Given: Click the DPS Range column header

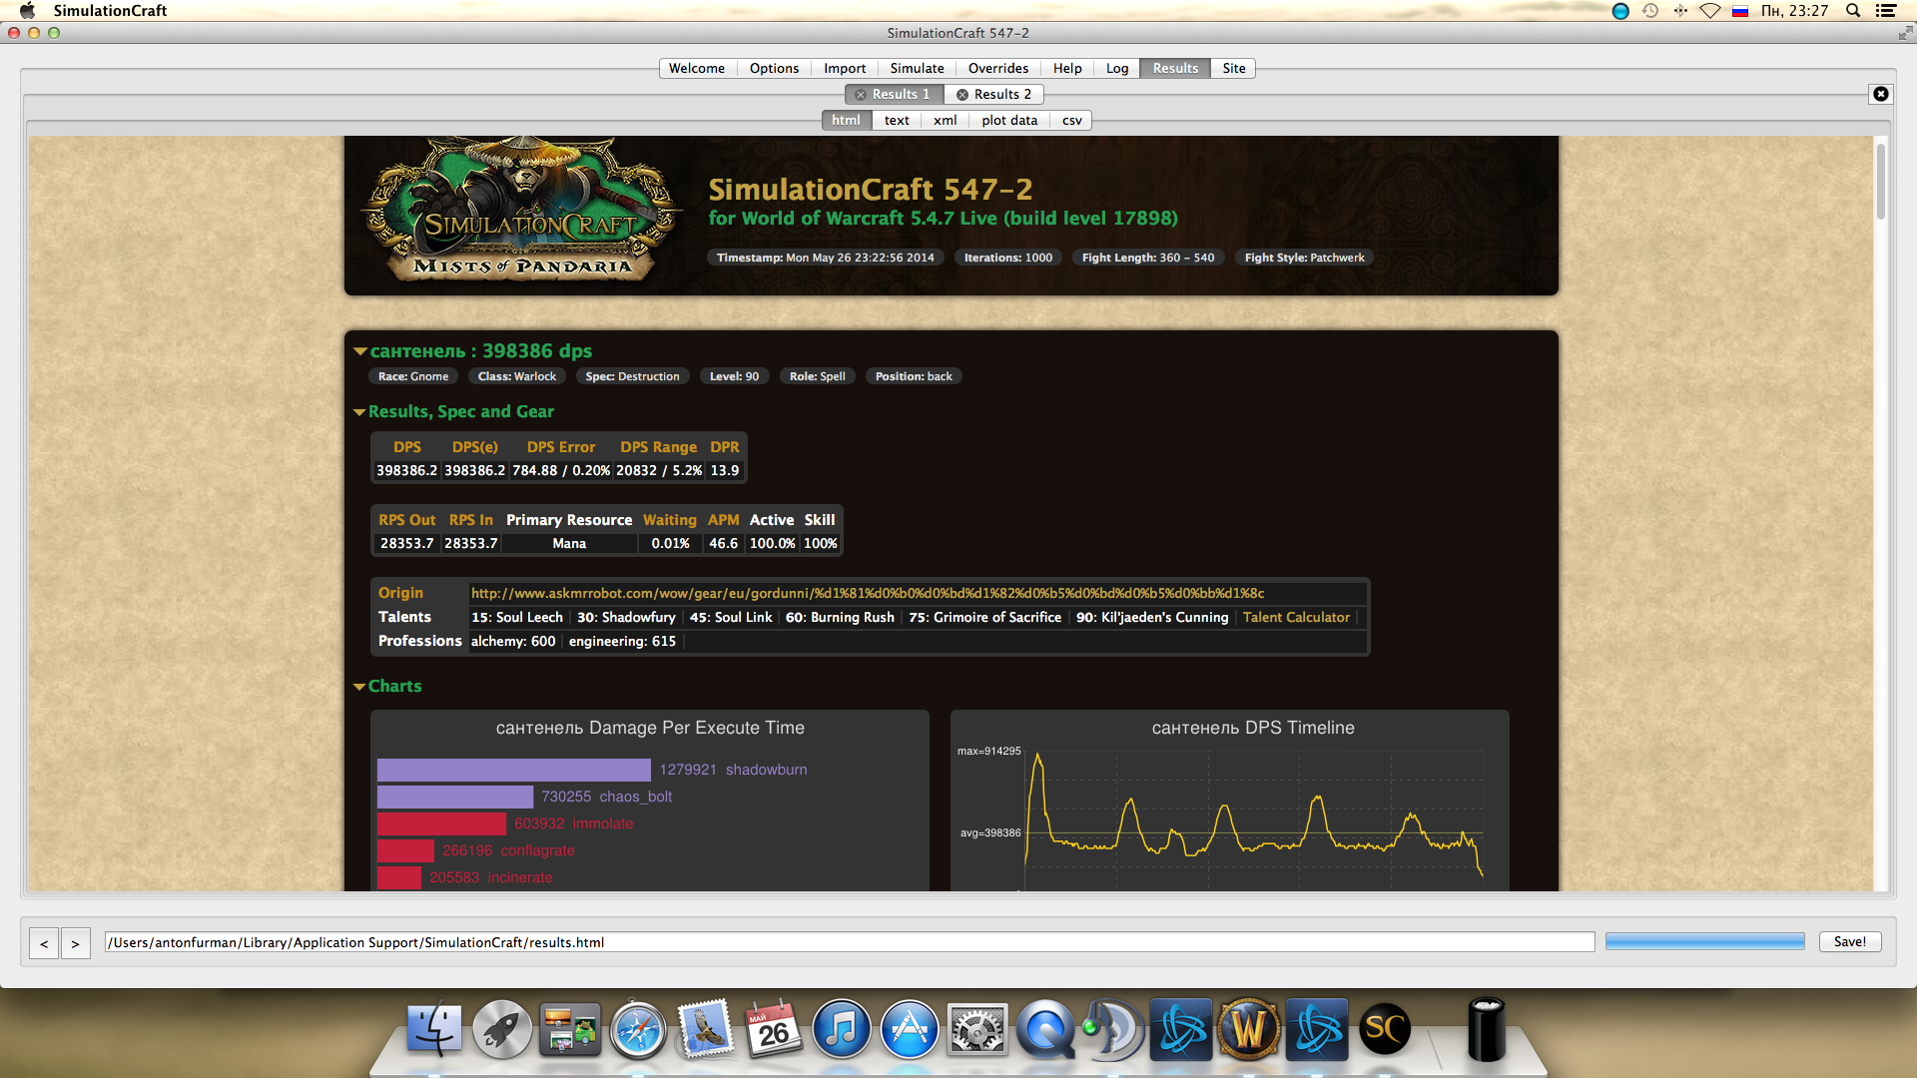Looking at the screenshot, I should point(658,447).
